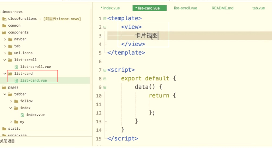Expand the uni-icons folder chevron
Image resolution: width=272 pixels, height=148 pixels.
tap(5, 53)
